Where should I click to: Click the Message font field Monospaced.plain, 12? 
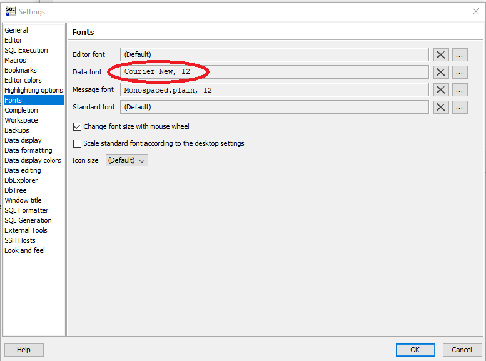click(275, 89)
